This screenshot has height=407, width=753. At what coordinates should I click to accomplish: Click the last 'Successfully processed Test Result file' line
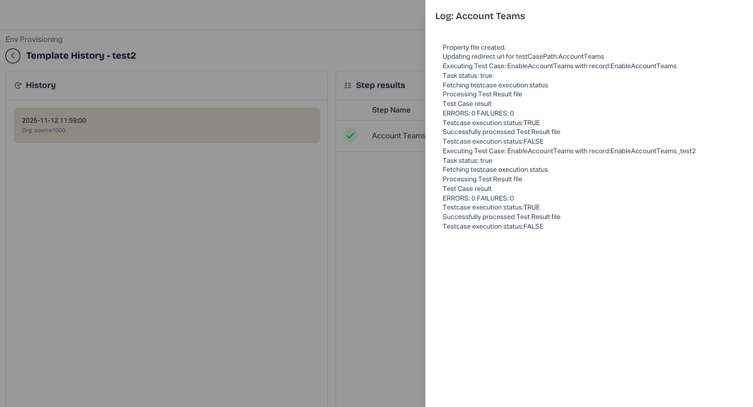(501, 217)
